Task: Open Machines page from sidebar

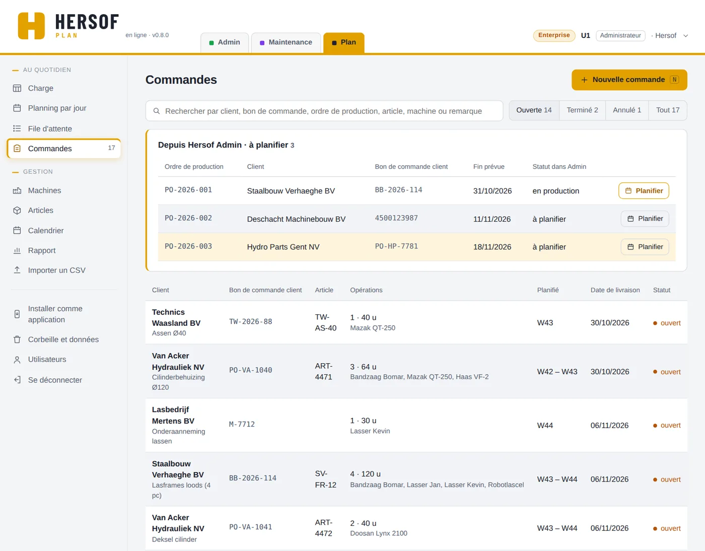Action: pyautogui.click(x=64, y=190)
